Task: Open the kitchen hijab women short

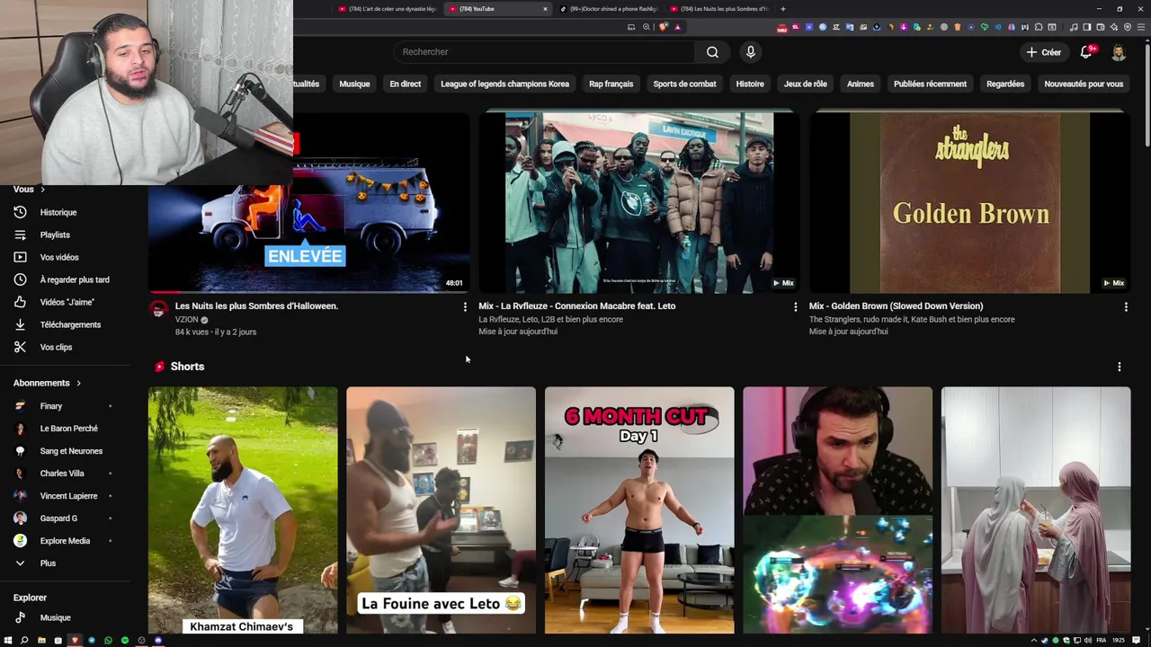Action: coord(1036,510)
